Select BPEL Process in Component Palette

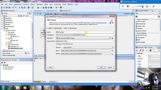[141, 21]
